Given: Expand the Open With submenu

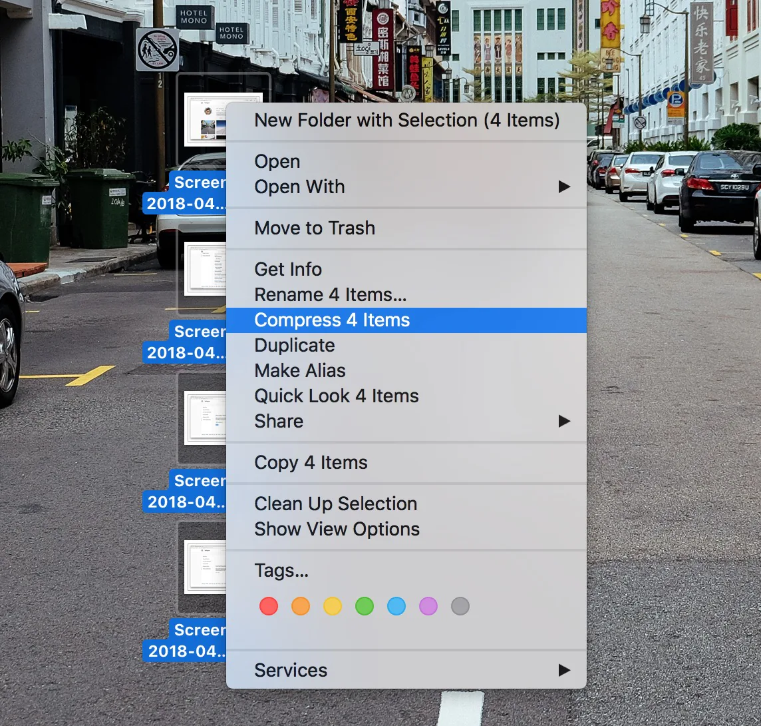Looking at the screenshot, I should pyautogui.click(x=406, y=186).
